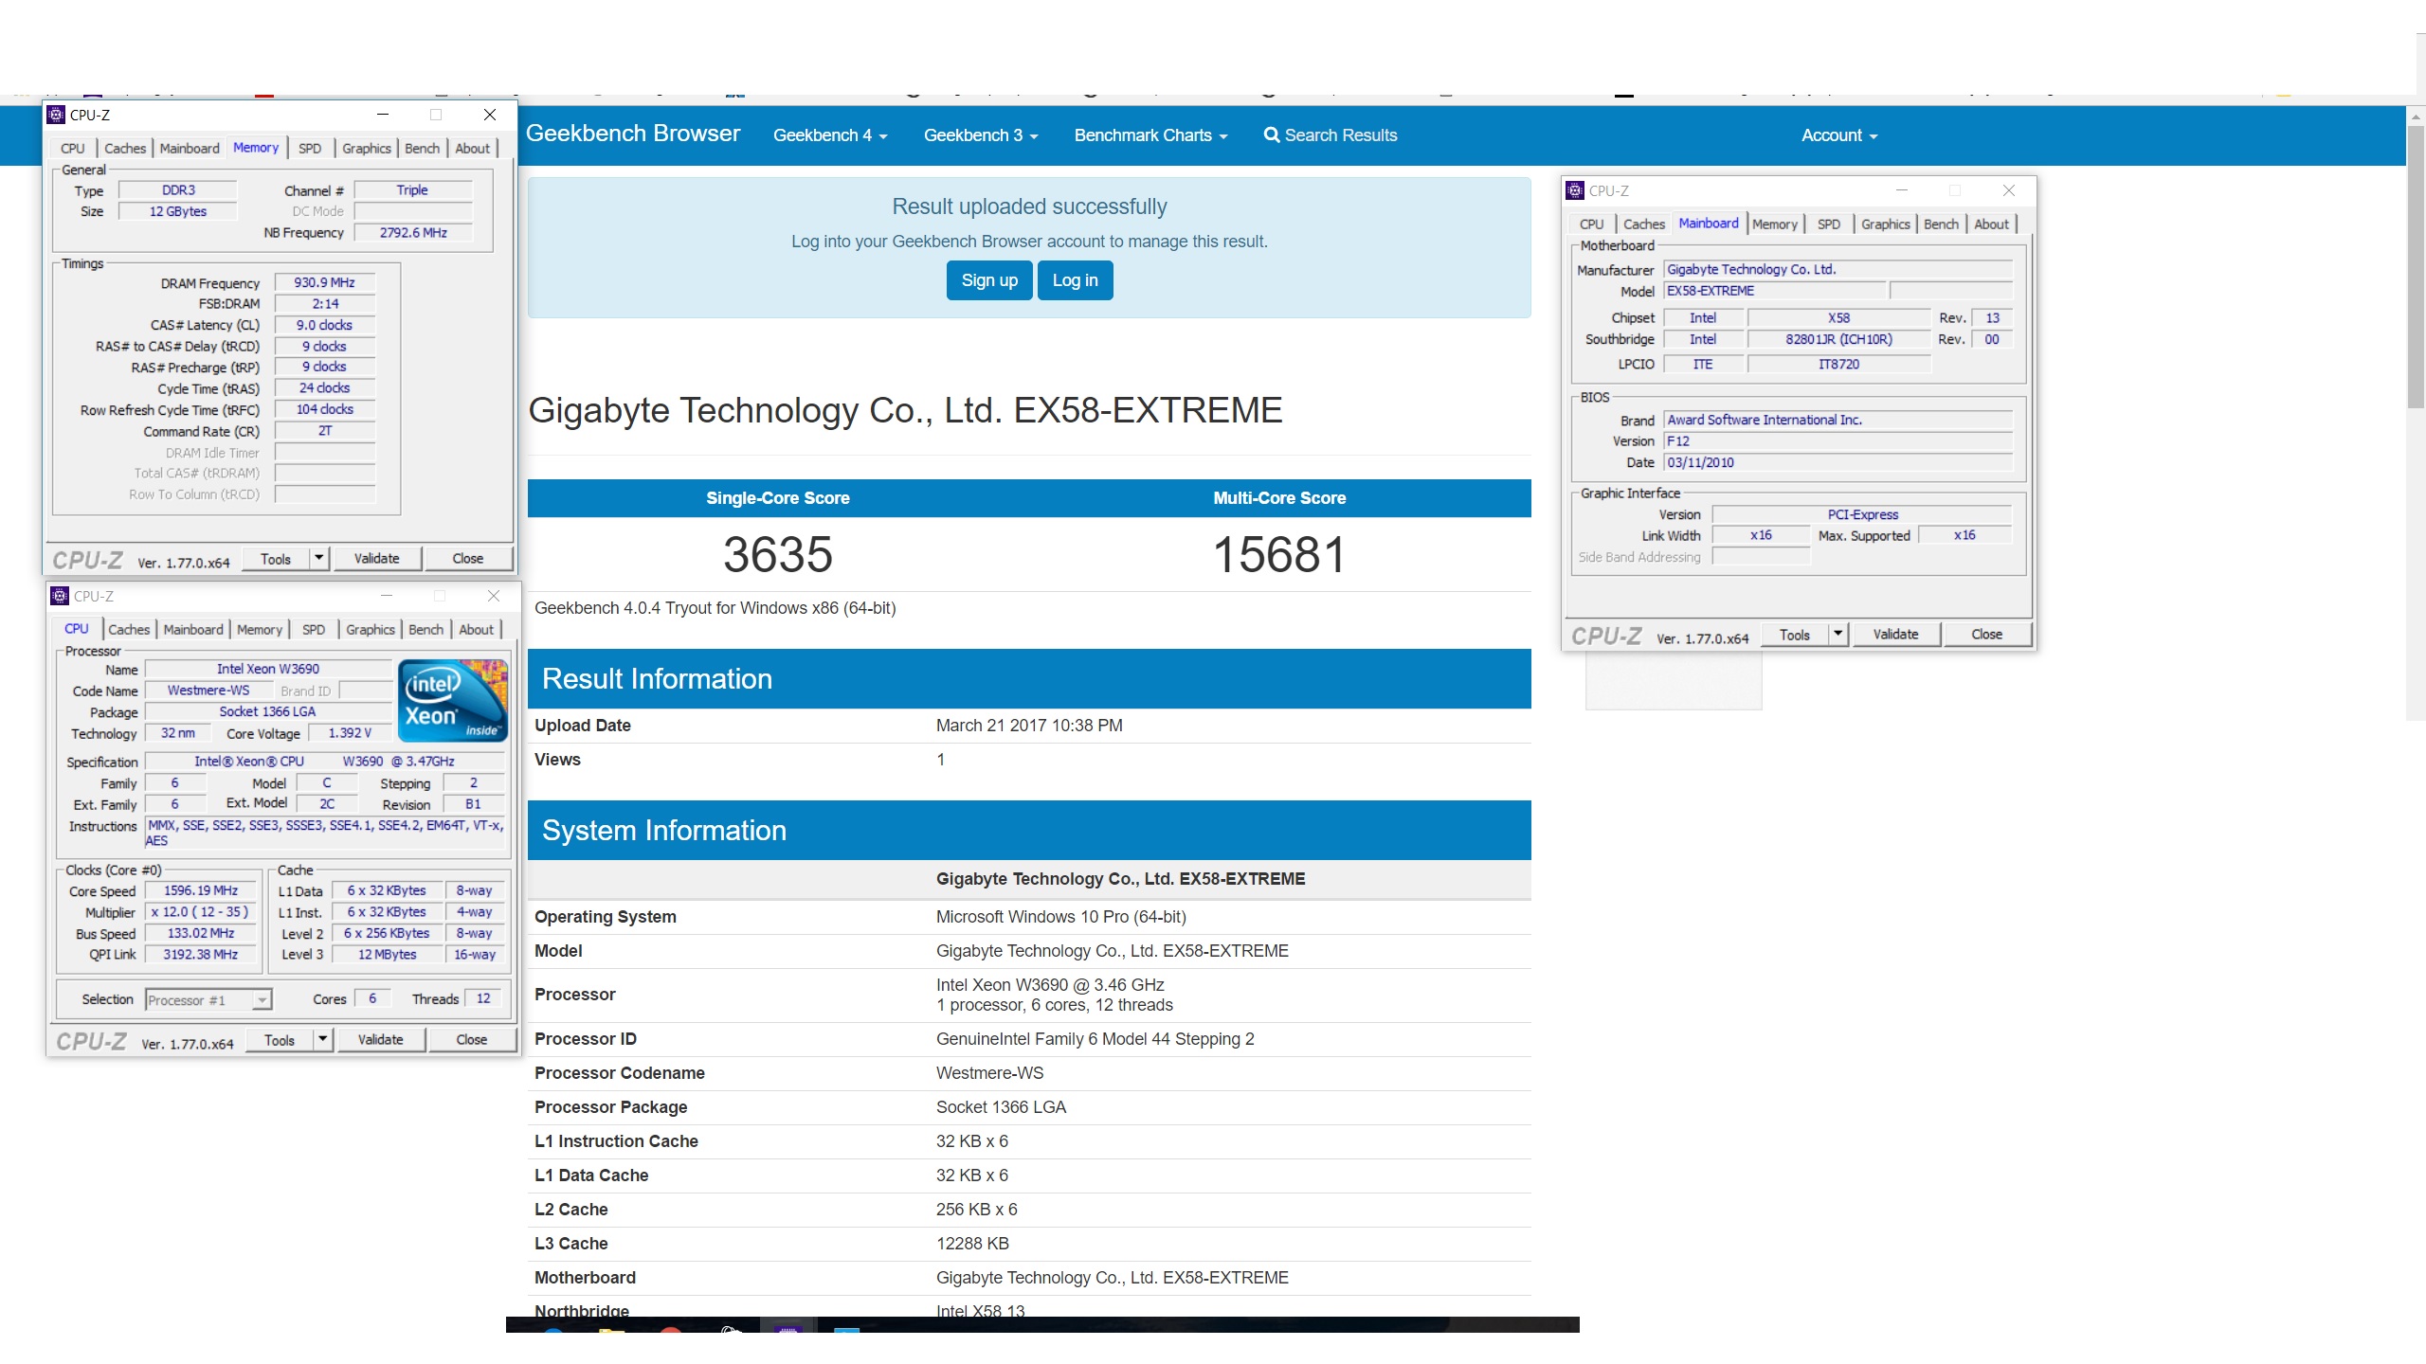Select Memory tab in the Processor CPU-Z window
The height and width of the screenshot is (1364, 2426).
[260, 630]
